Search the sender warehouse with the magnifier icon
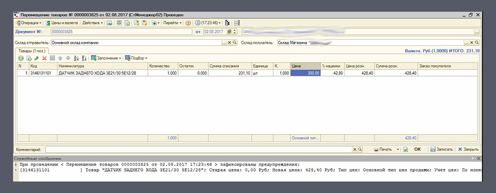 pyautogui.click(x=235, y=43)
